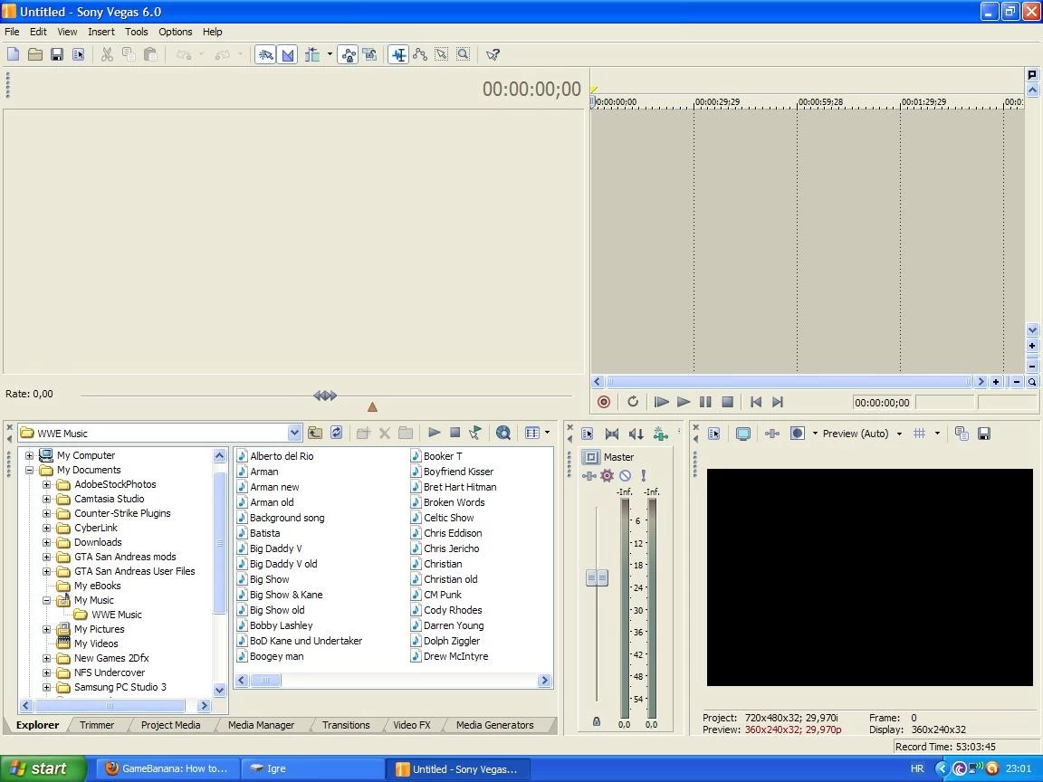Refresh the Explorer file list
The width and height of the screenshot is (1043, 782).
tap(337, 433)
